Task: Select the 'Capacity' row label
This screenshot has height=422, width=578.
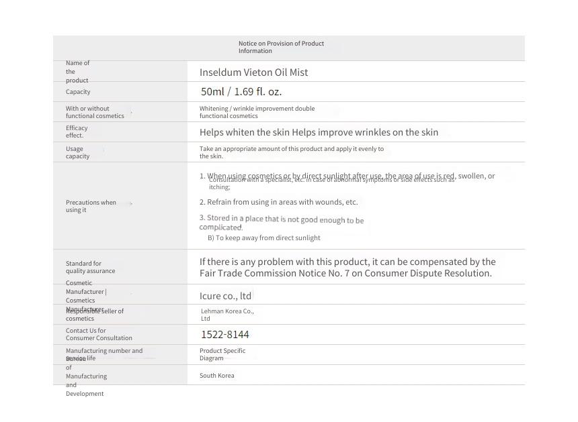Action: [78, 92]
